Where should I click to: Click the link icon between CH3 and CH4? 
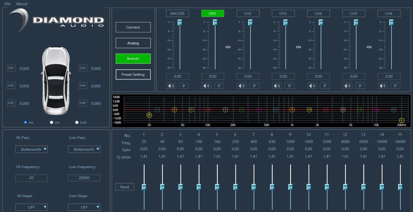pyautogui.click(x=298, y=47)
